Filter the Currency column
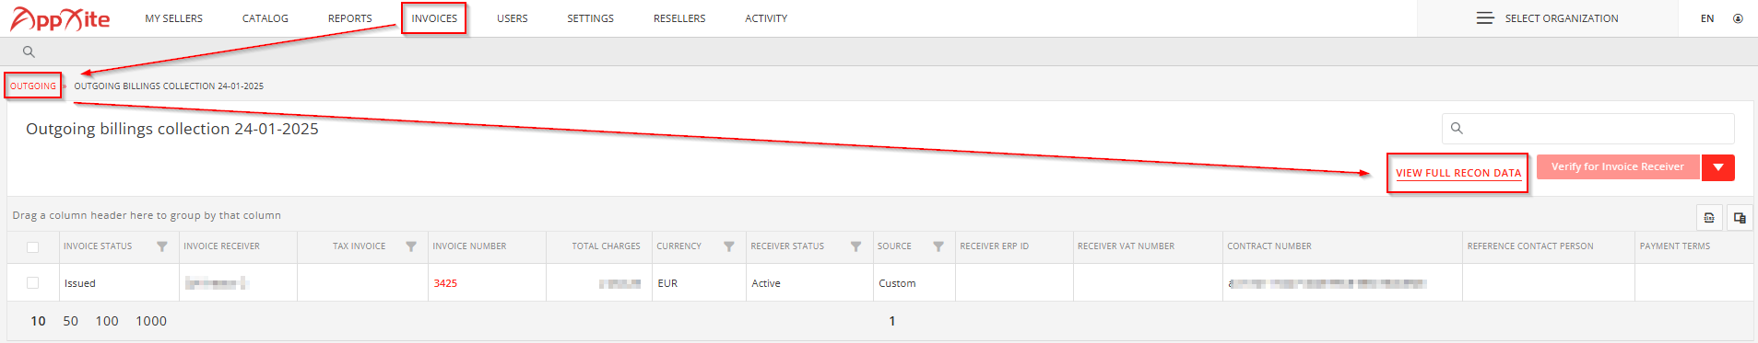Viewport: 1758px width, 343px height. click(x=729, y=246)
